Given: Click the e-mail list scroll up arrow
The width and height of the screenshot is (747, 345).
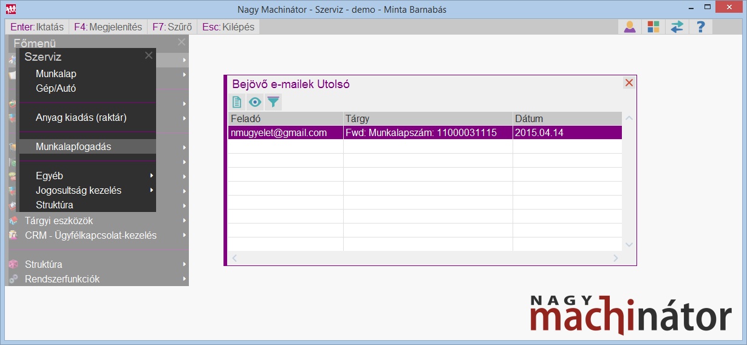Looking at the screenshot, I should click(x=629, y=118).
